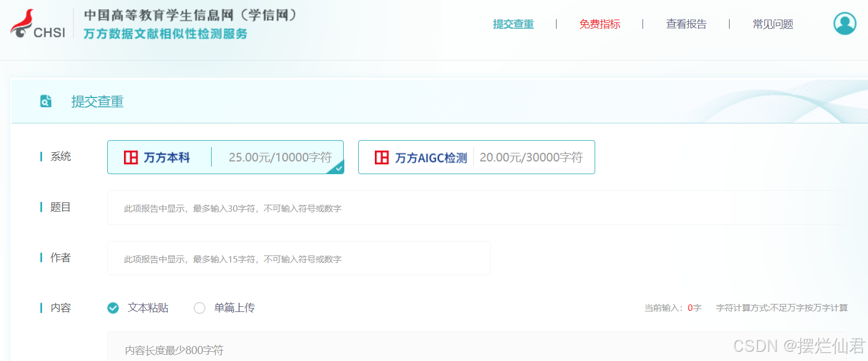Viewport: 868px width, 361px height.
Task: Click the content text area 内容长度最少800字符
Action: [476, 347]
